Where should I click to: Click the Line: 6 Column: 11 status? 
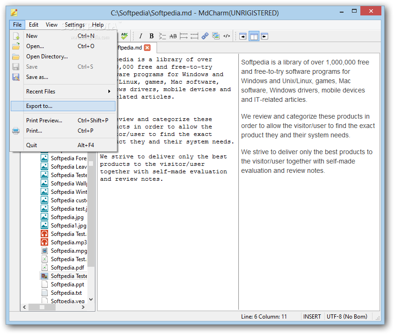coord(264,317)
